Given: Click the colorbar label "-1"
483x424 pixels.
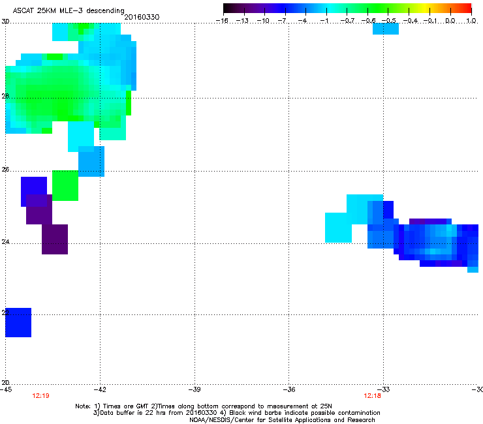Looking at the screenshot, I should tap(324, 21).
